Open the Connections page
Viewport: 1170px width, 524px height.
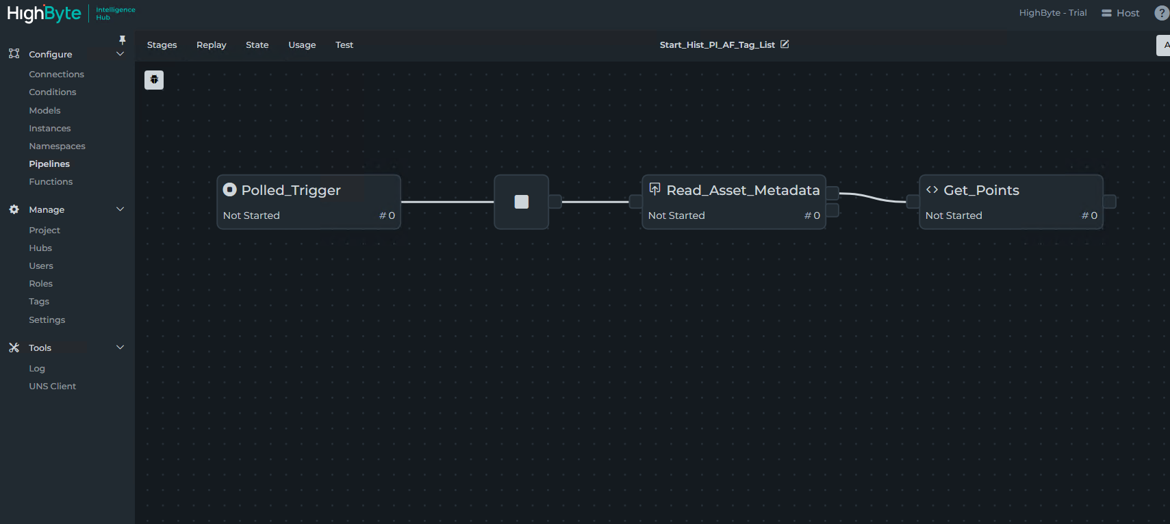pos(56,74)
